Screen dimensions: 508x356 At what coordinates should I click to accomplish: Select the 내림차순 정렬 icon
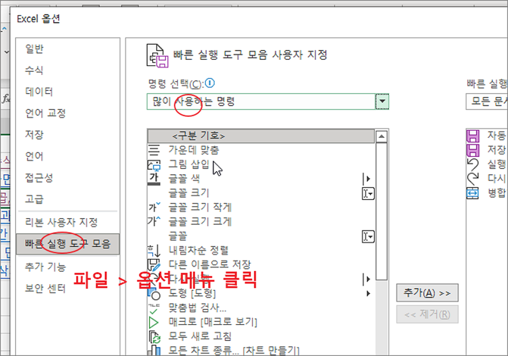(x=154, y=250)
